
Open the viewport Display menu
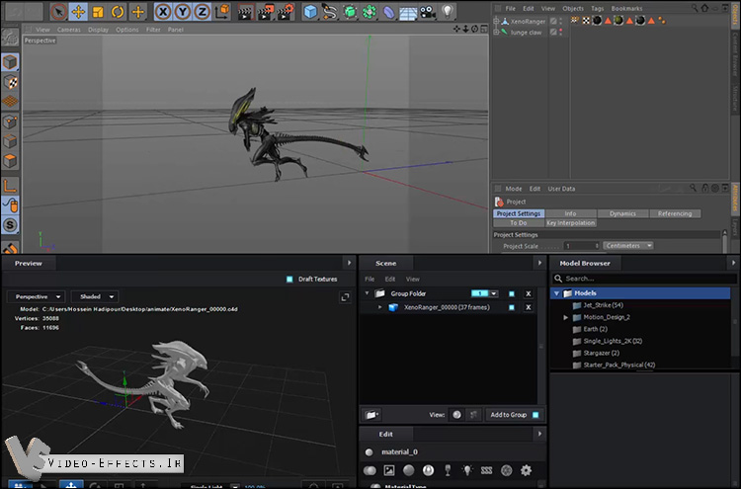pos(98,30)
